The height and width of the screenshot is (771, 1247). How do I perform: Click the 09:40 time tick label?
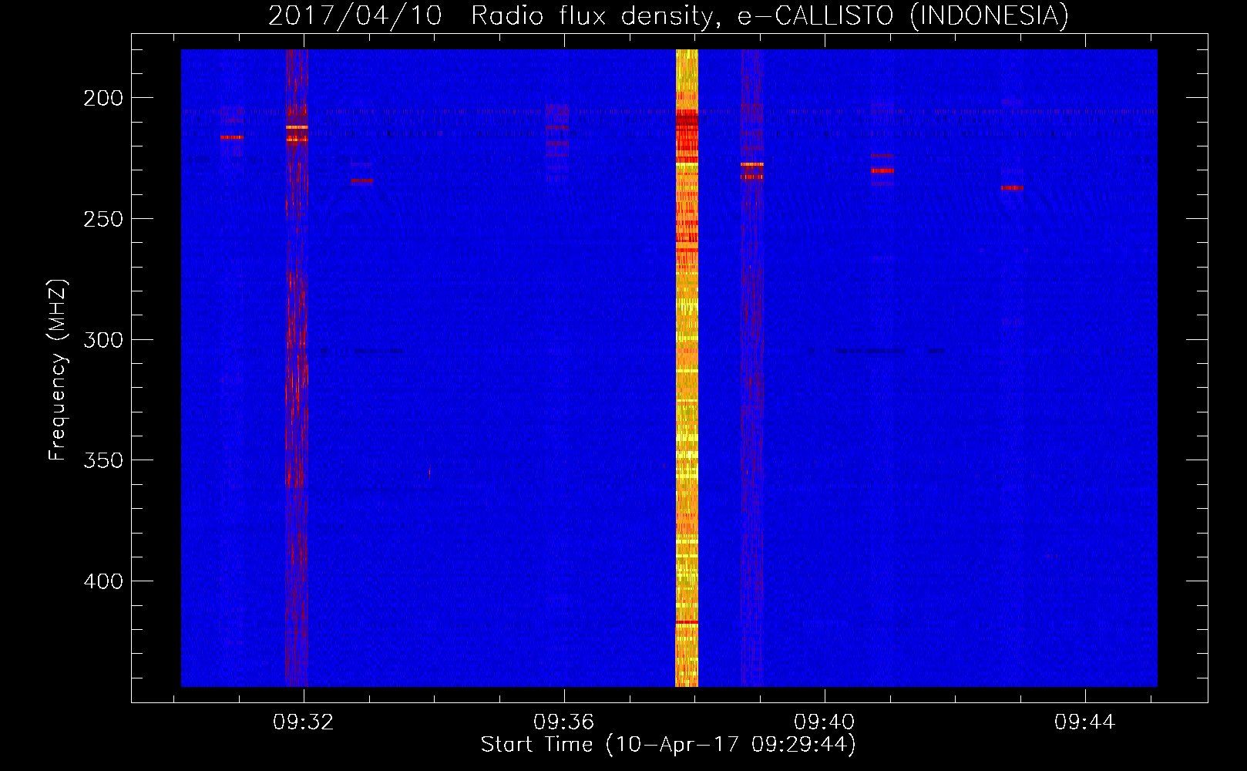coord(825,722)
